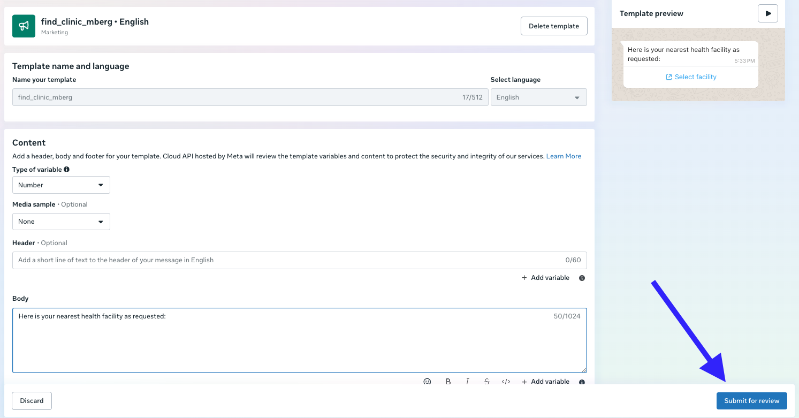Click Delete template button
The image size is (799, 418).
[x=554, y=26]
